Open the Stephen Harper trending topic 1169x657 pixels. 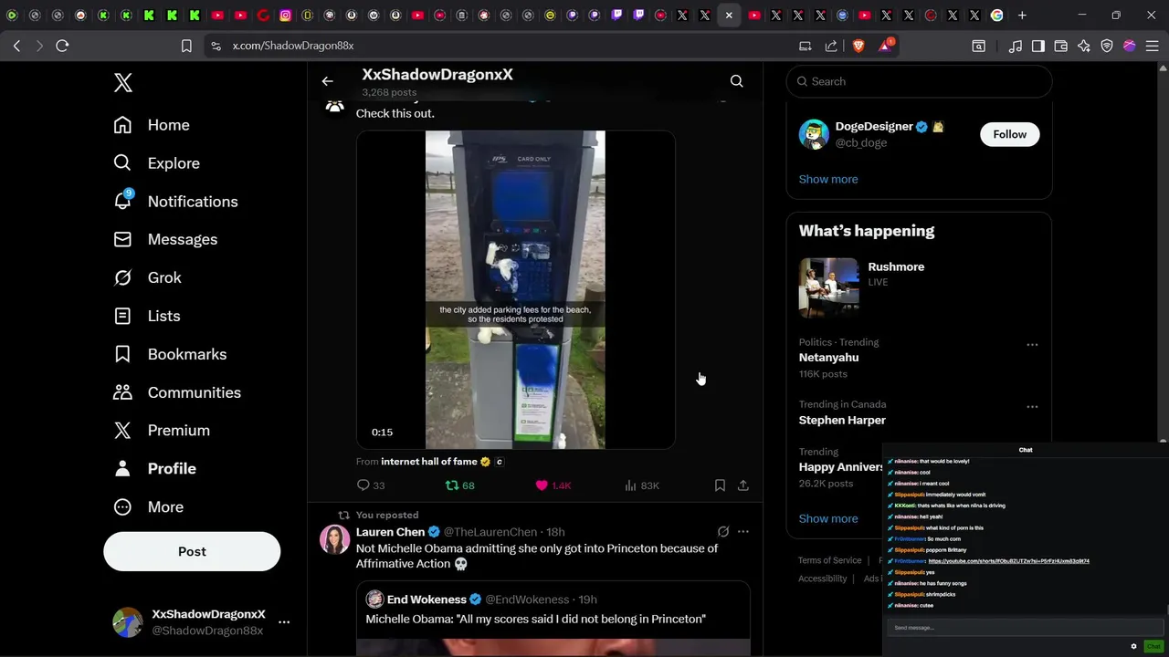(842, 420)
